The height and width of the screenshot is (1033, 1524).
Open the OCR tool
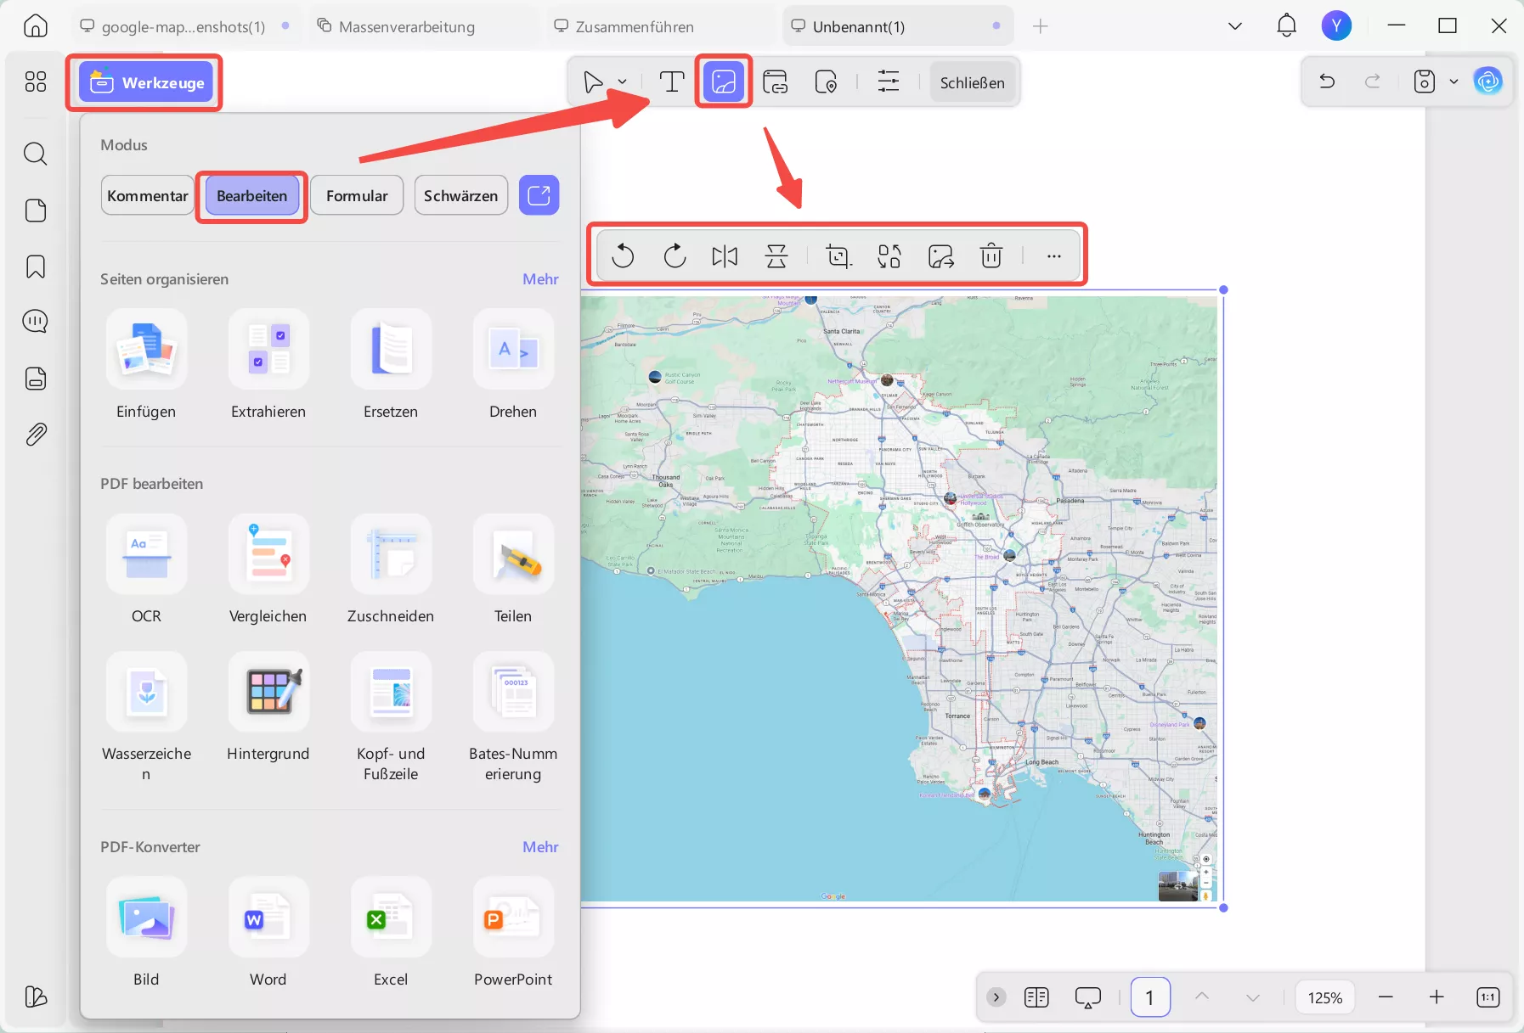click(x=146, y=570)
